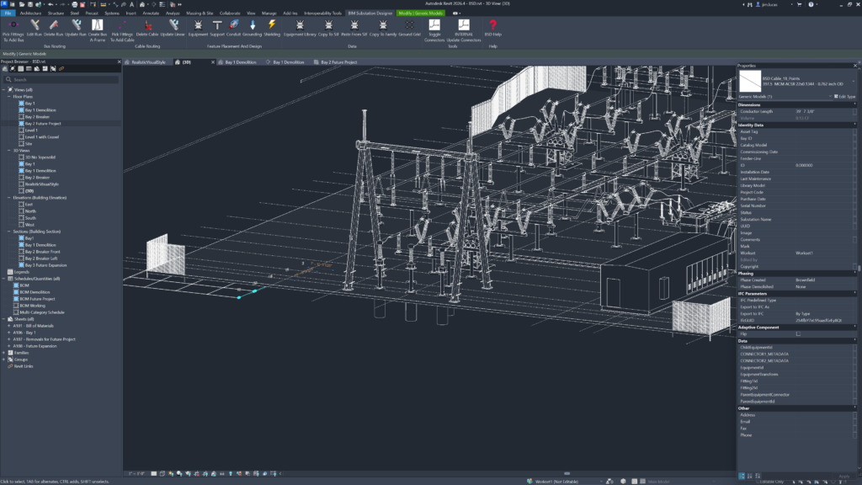Image resolution: width=862 pixels, height=485 pixels.
Task: Click the Ground Grid tool
Action: coord(408,26)
